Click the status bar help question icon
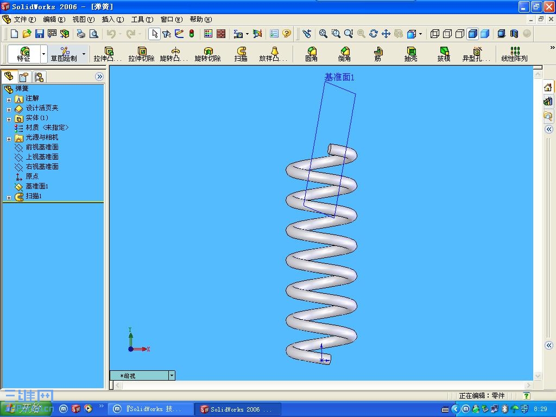Viewport: 556px width, 417px height. (527, 396)
